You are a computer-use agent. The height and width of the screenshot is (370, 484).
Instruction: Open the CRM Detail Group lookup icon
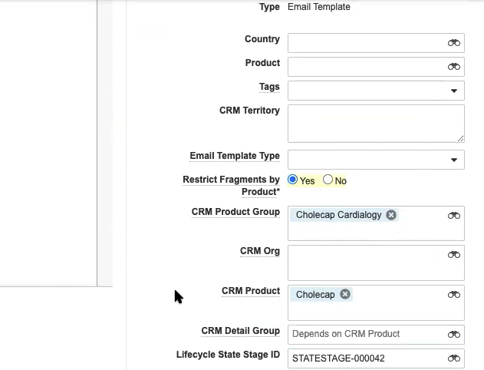pyautogui.click(x=454, y=335)
